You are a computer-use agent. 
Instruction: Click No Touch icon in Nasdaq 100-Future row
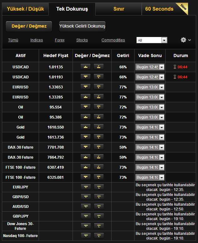99,236
